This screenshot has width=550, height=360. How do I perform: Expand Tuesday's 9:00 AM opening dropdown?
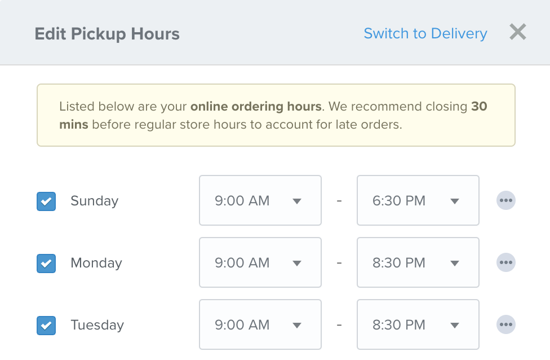click(x=260, y=324)
